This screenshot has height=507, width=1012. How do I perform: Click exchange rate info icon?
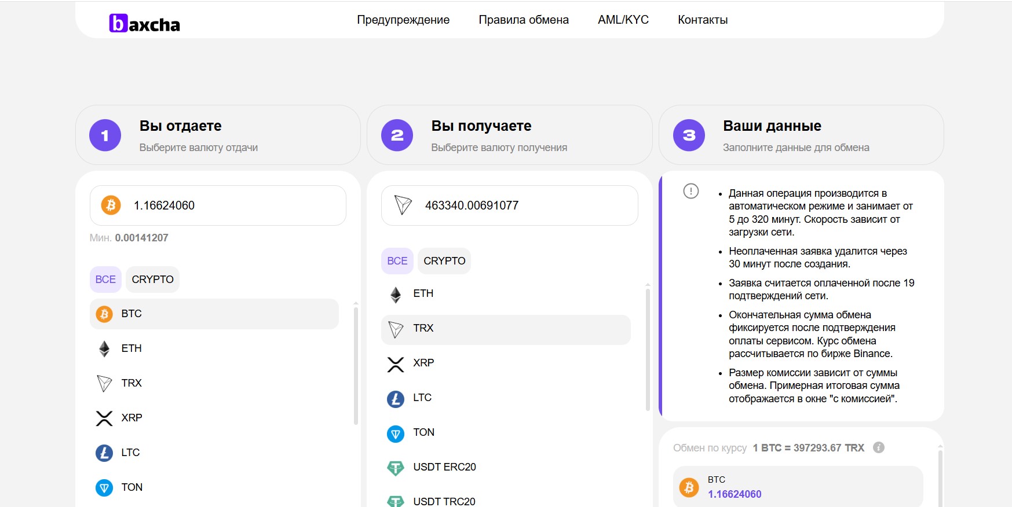pos(879,447)
